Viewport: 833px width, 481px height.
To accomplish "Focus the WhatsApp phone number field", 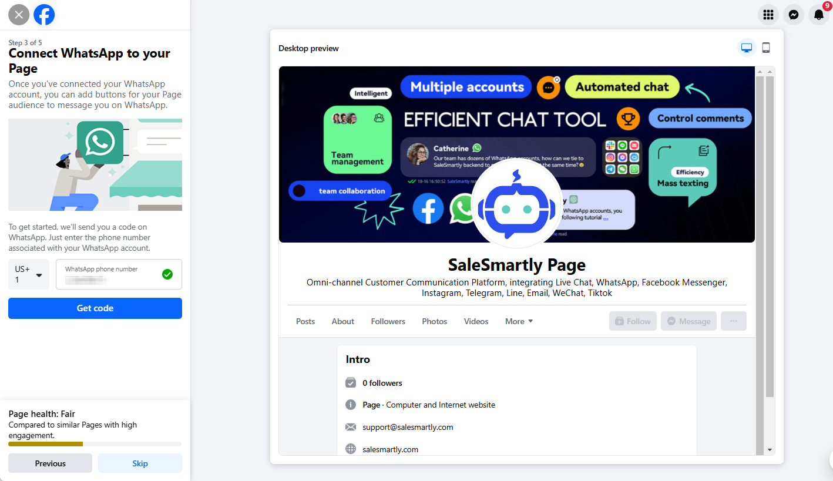I will (119, 274).
